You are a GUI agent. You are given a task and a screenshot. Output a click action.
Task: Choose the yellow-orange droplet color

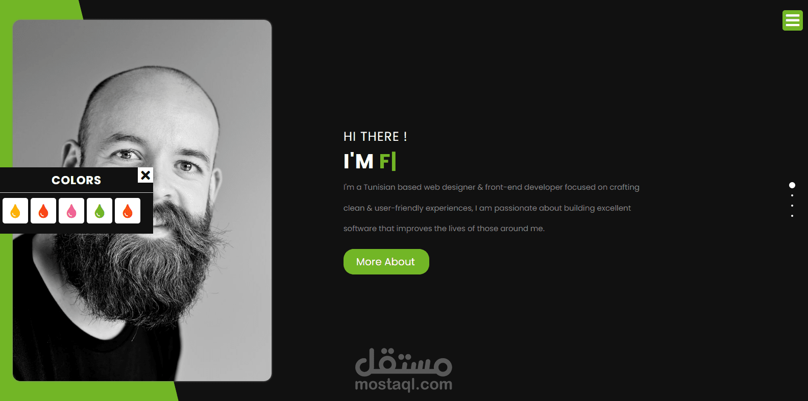click(15, 211)
